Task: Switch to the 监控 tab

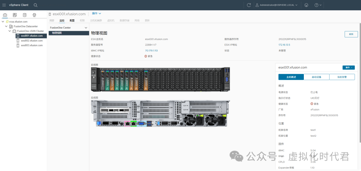Action: click(62, 20)
